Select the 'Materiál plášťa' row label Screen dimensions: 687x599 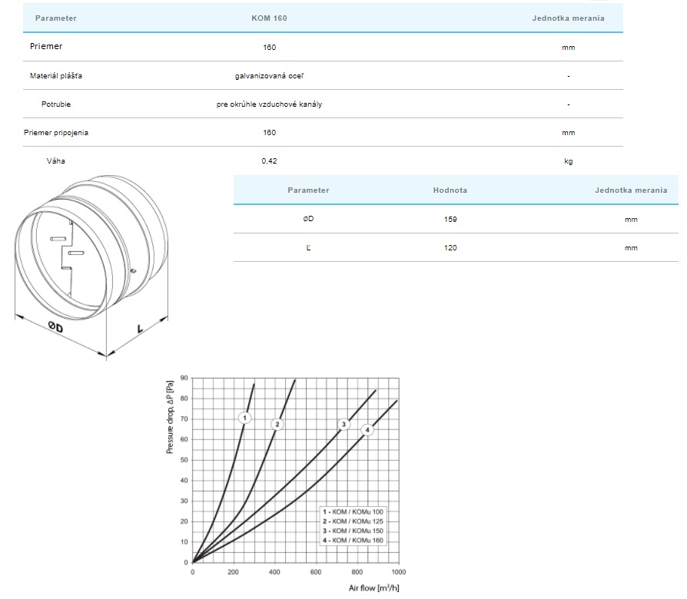(56, 75)
